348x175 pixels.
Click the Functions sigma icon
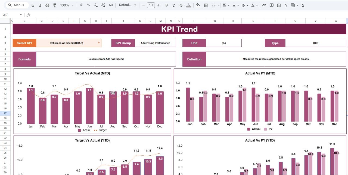click(303, 5)
